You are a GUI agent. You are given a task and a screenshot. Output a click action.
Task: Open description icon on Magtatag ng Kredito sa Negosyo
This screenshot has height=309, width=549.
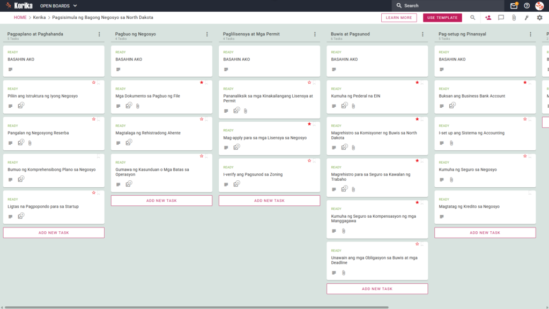point(442,217)
